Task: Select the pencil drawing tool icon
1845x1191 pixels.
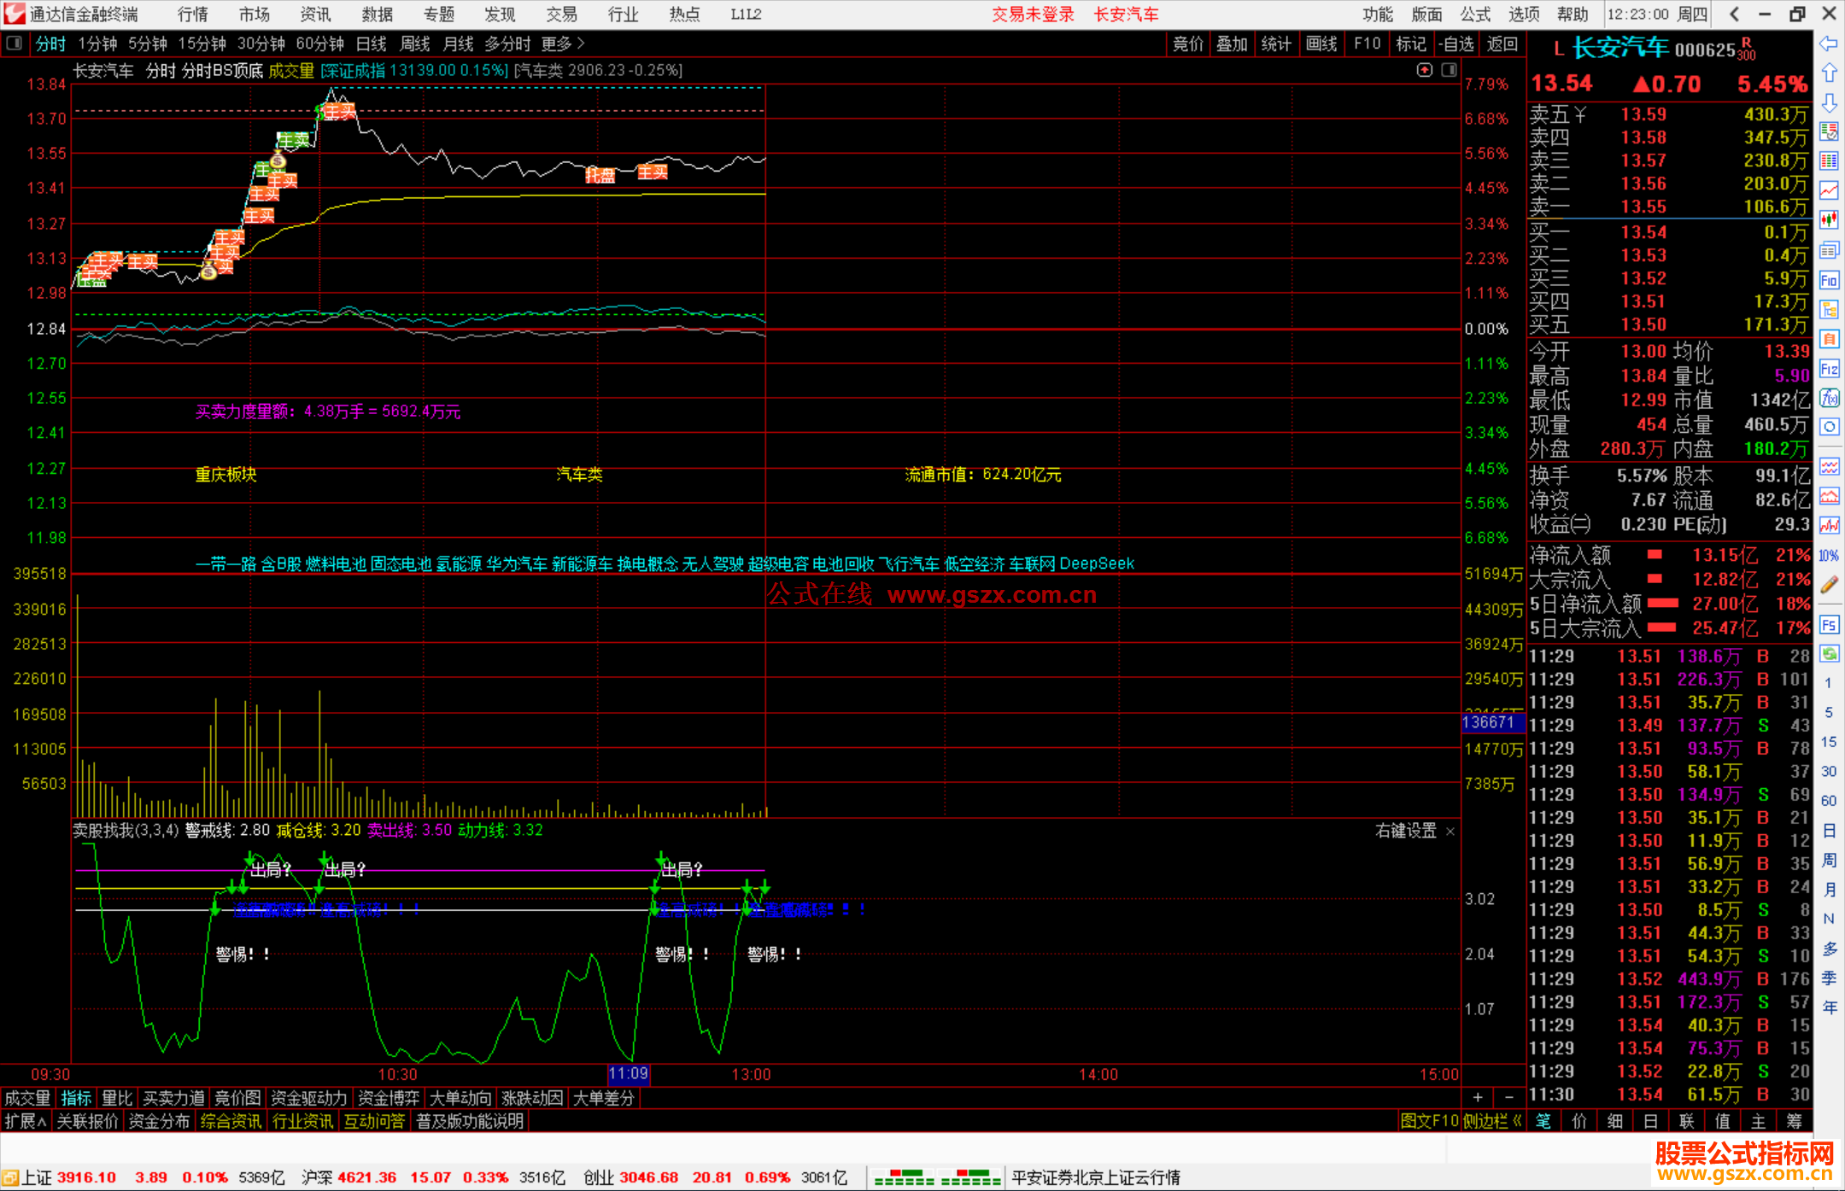Action: [x=1829, y=585]
